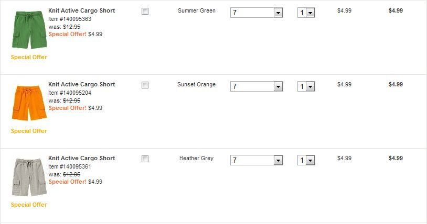
Task: Open size dropdown for Summer Green shorts
Action: (x=257, y=13)
